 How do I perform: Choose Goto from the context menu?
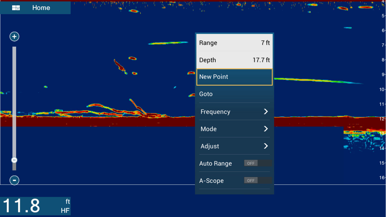pos(235,94)
